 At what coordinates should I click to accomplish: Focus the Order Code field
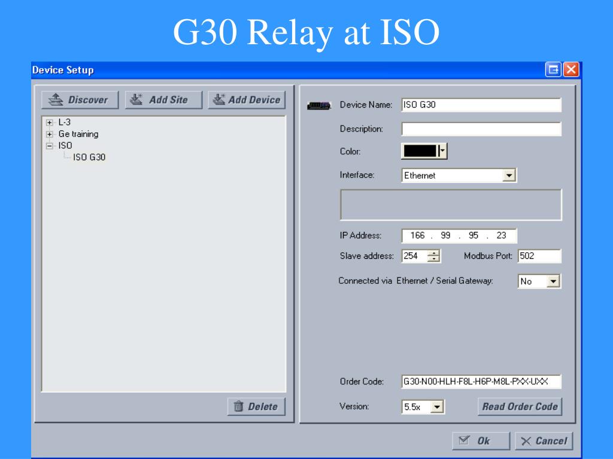pos(481,382)
